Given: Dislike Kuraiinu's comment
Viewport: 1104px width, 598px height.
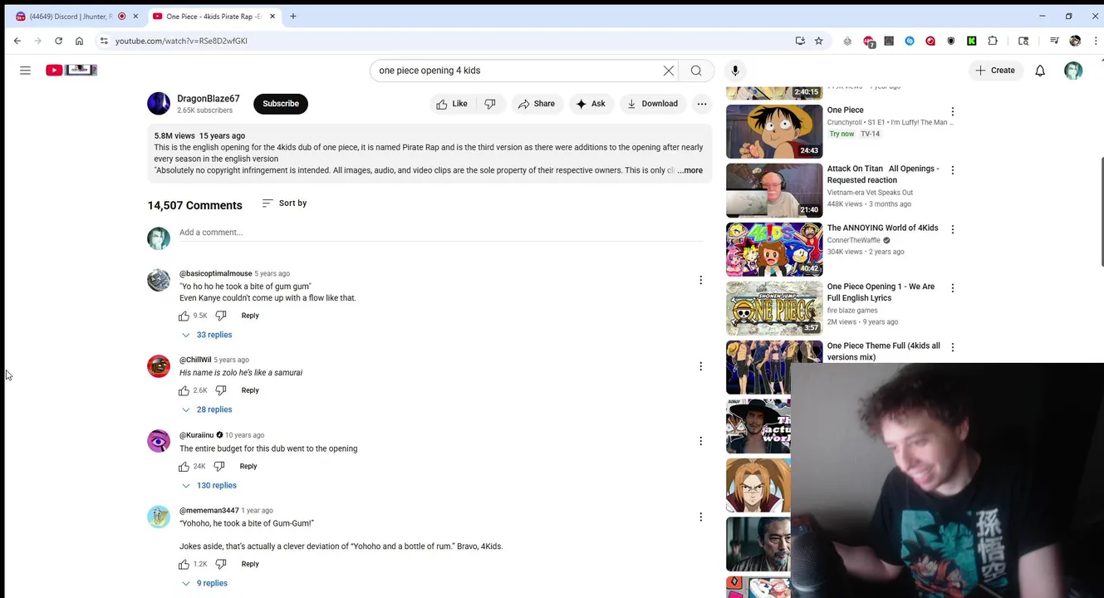Looking at the screenshot, I should [x=219, y=467].
